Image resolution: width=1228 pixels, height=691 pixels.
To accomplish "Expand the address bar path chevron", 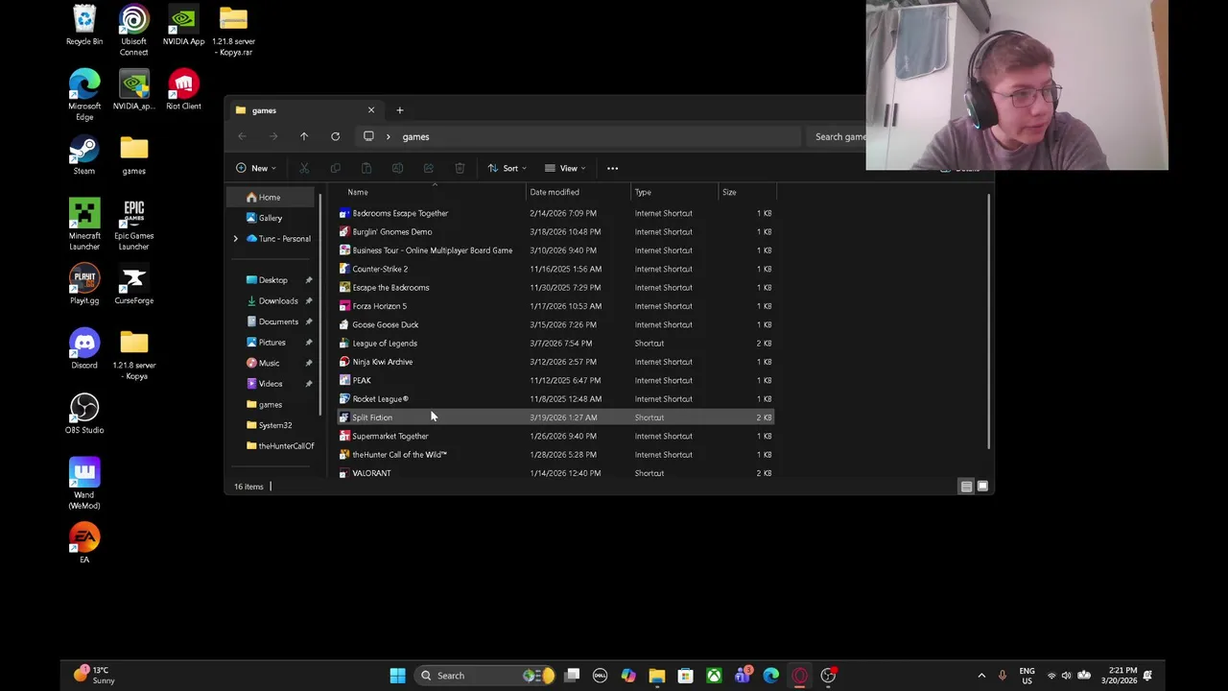I will [x=388, y=136].
